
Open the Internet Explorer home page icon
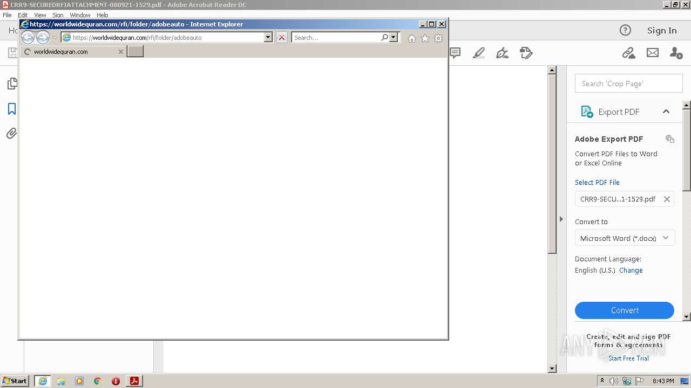click(412, 38)
